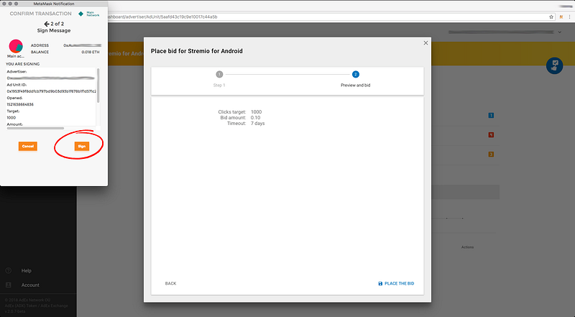Bookmark the page with the star icon
575x317 pixels.
coord(551,17)
